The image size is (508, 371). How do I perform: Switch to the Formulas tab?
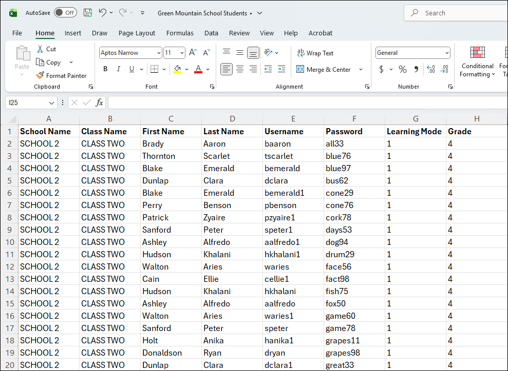point(180,33)
